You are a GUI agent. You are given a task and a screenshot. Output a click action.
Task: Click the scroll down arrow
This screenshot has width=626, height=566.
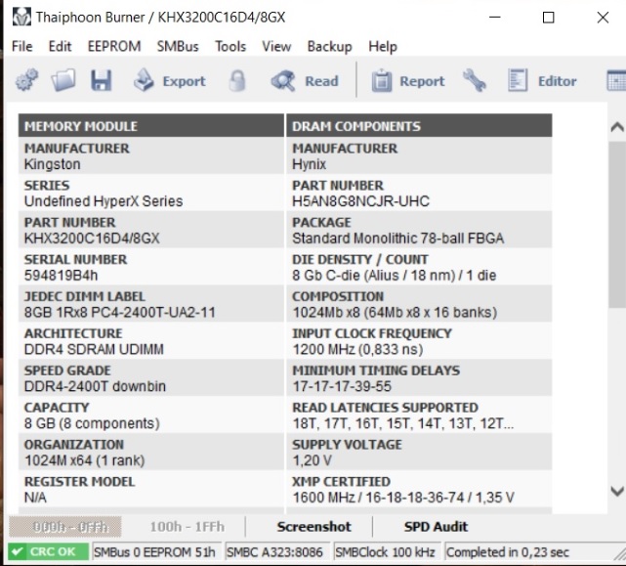pyautogui.click(x=617, y=491)
